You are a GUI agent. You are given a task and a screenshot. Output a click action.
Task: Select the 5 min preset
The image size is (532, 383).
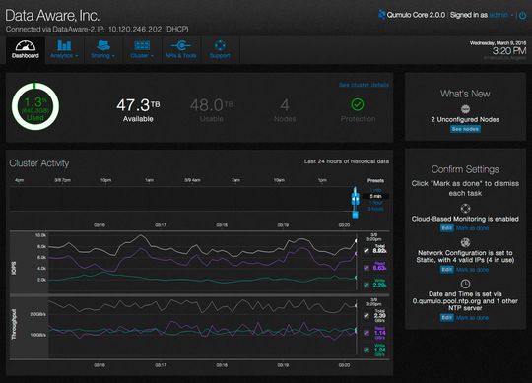coord(375,196)
